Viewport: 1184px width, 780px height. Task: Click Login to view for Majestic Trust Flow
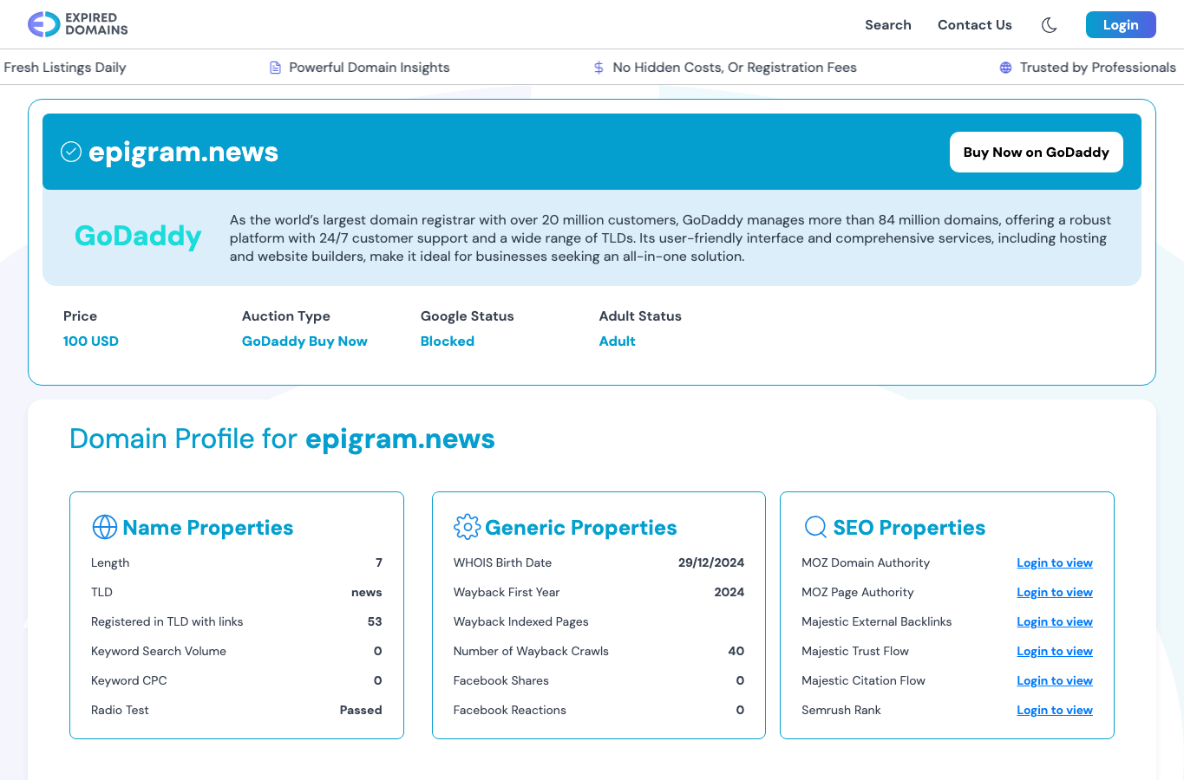tap(1055, 652)
